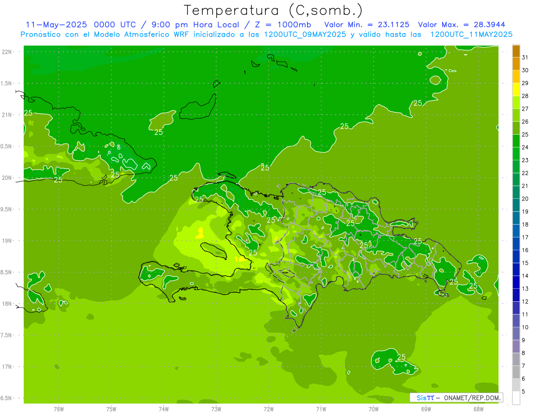Screen dimensions: 537x415
Task: Pick the blue colorbar swatch between 16 and 17
Action: point(516,244)
